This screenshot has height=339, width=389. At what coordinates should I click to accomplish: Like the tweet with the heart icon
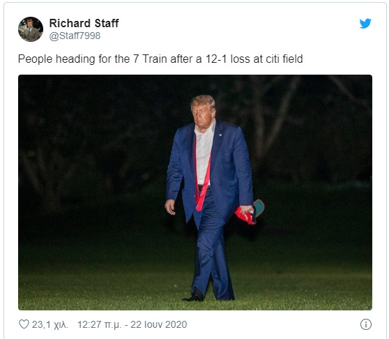tap(24, 324)
